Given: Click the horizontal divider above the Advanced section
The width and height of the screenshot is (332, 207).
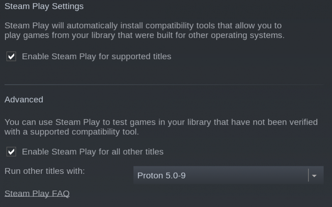Looking at the screenshot, I should 166,85.
